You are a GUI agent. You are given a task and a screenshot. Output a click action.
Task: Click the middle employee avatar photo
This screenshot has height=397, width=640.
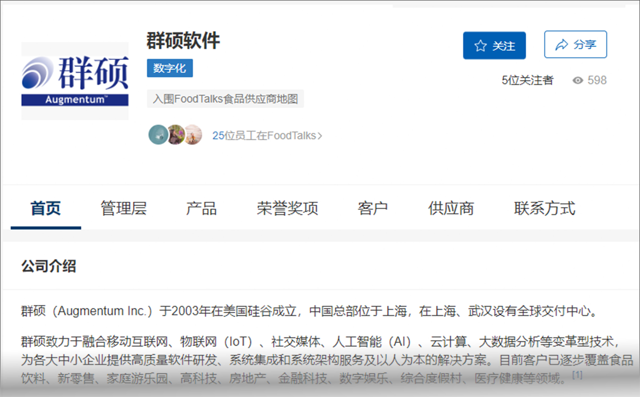pyautogui.click(x=175, y=134)
